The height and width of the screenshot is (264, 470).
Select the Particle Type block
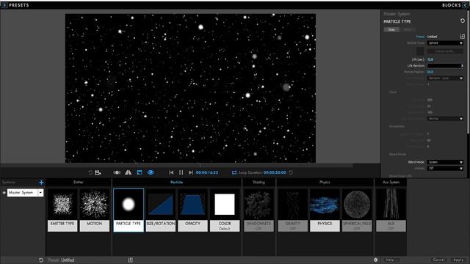(129, 210)
